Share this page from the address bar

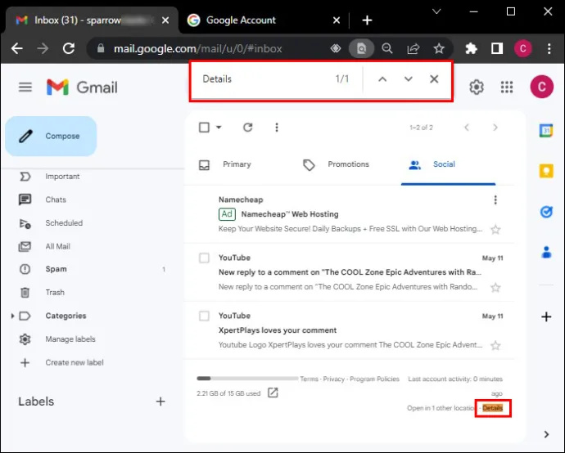(x=414, y=48)
